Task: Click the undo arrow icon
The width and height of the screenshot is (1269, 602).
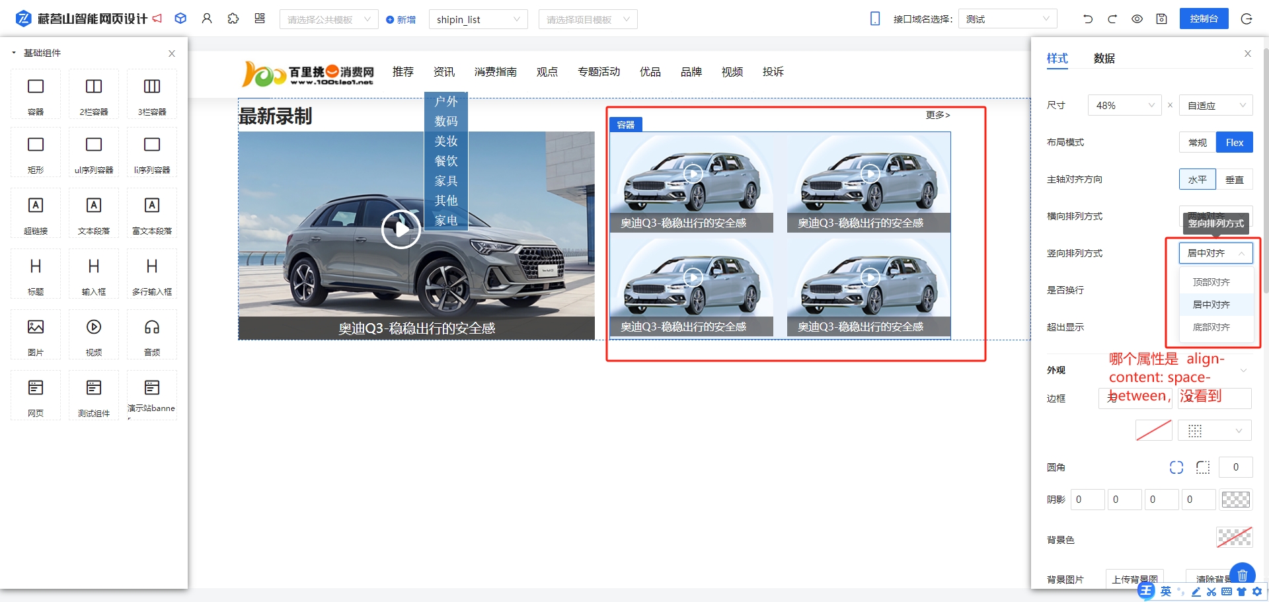Action: pos(1088,19)
